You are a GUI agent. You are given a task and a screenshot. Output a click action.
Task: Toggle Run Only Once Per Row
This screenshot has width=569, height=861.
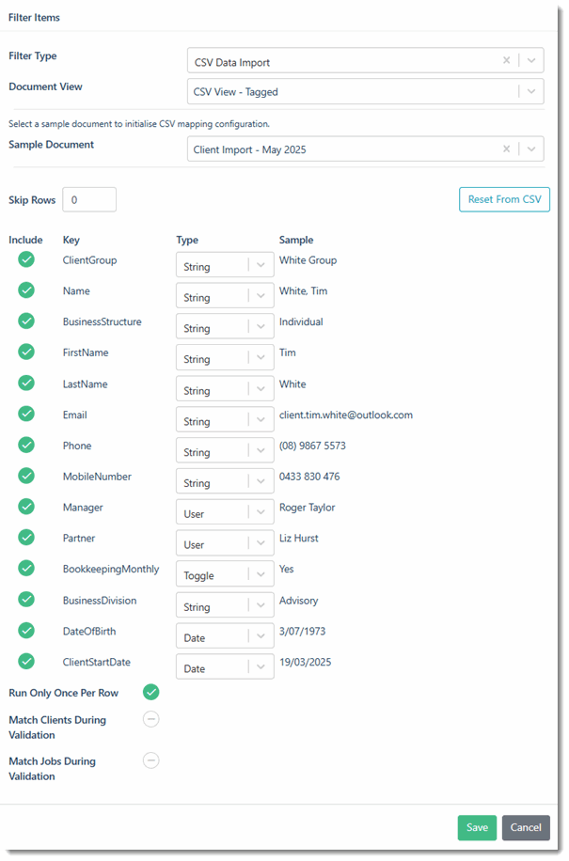point(151,692)
